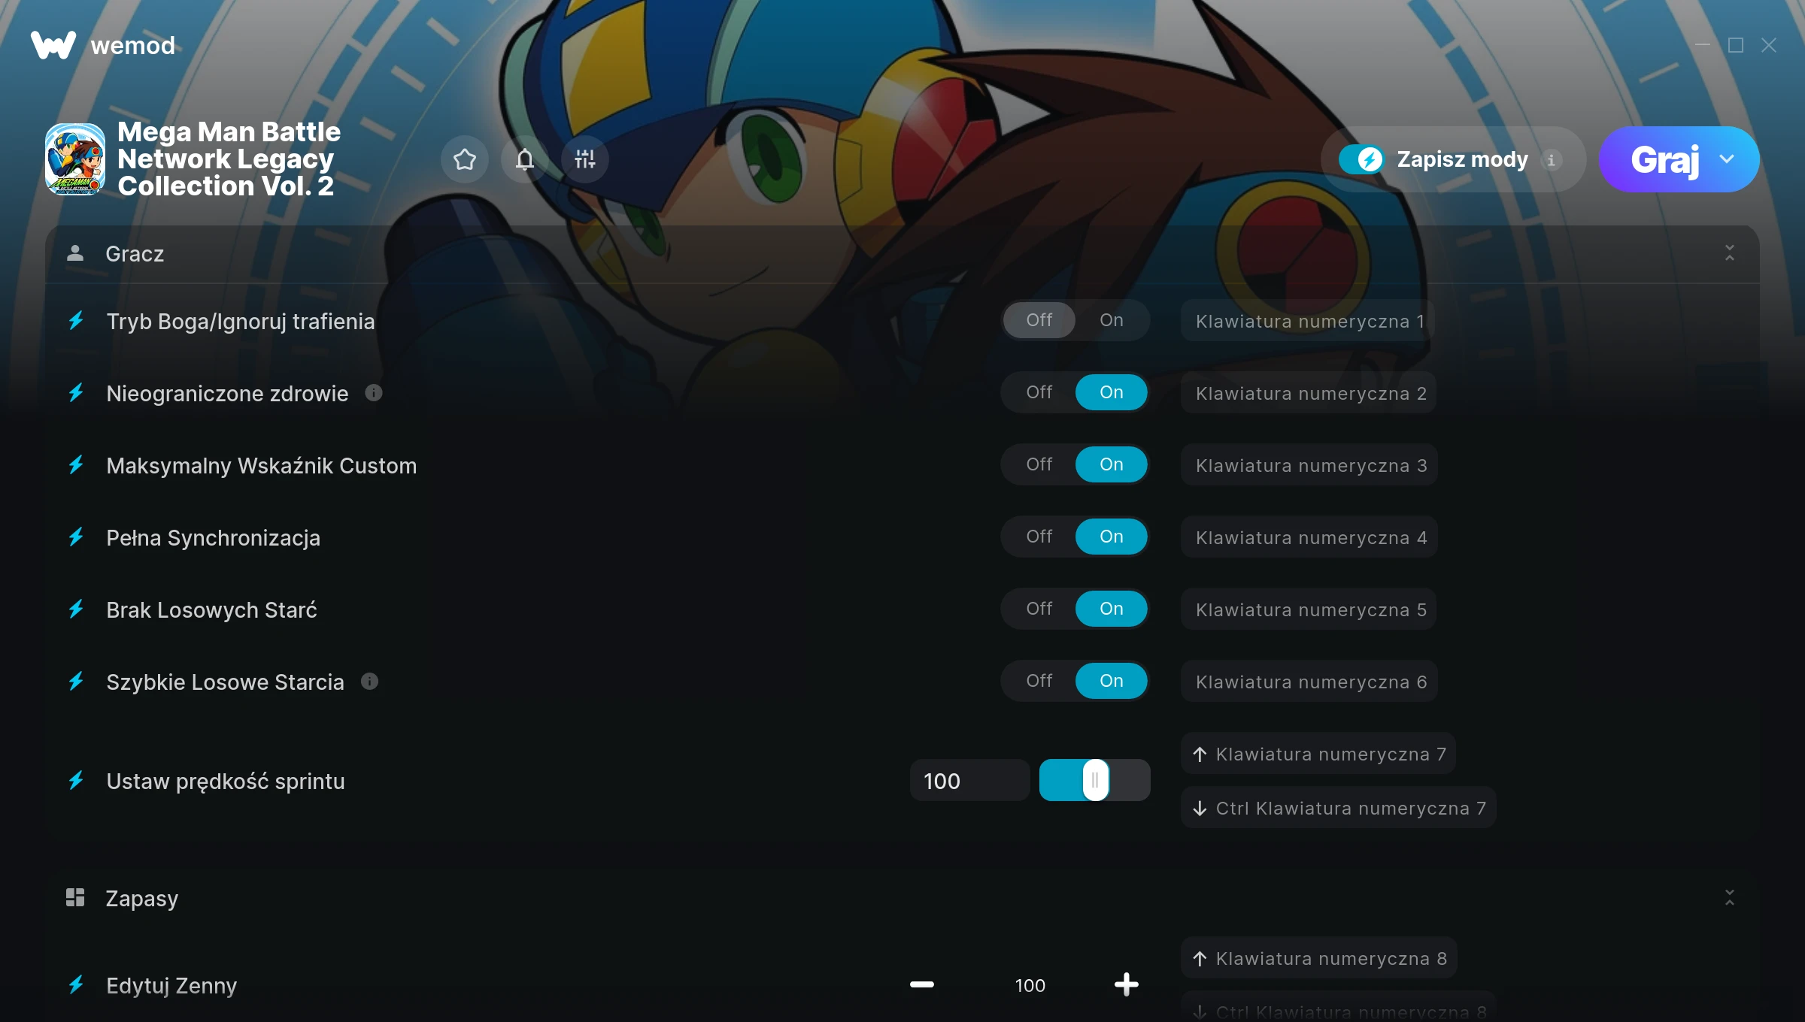The image size is (1805, 1022).
Task: Click info icon beside Szybkie Losowe Starcia
Action: click(369, 681)
